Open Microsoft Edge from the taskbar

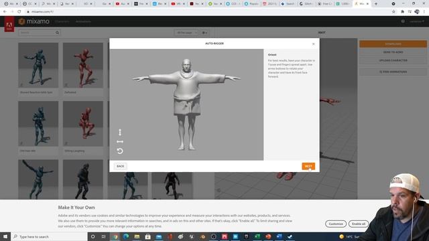pos(126,236)
